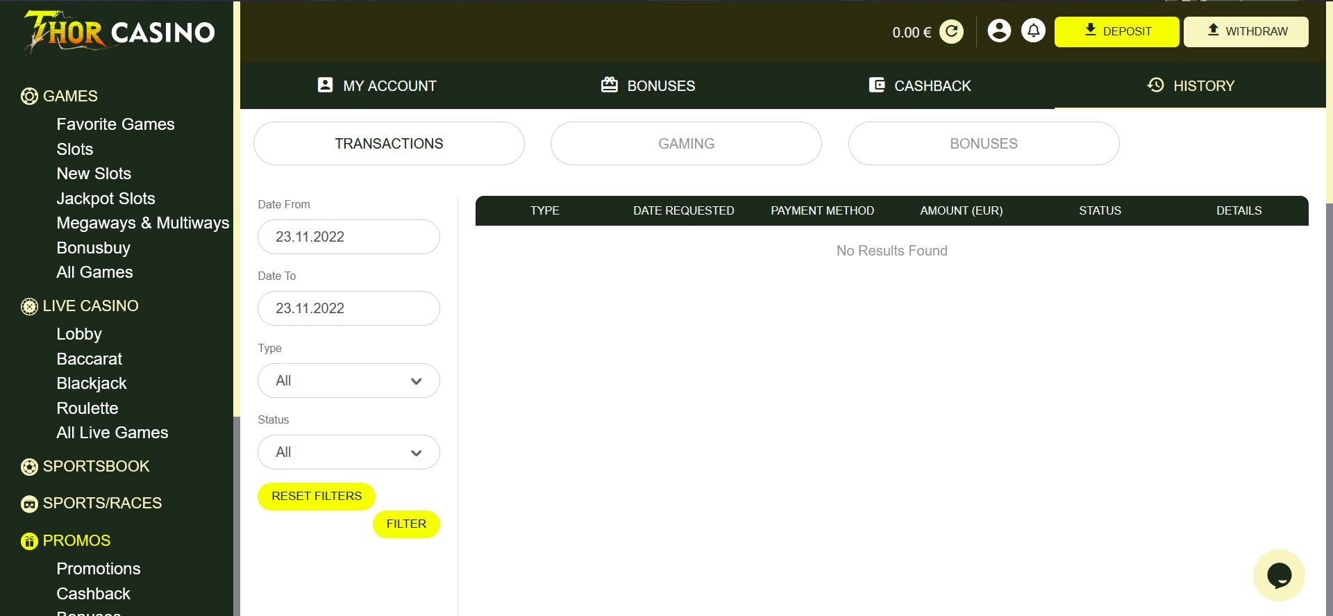The width and height of the screenshot is (1333, 616).
Task: Click the Date To field
Action: coord(349,308)
